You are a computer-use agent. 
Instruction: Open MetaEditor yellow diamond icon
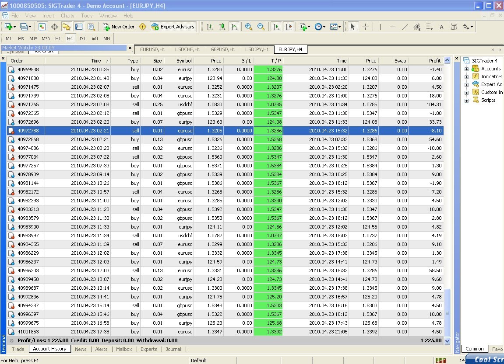pos(142,27)
